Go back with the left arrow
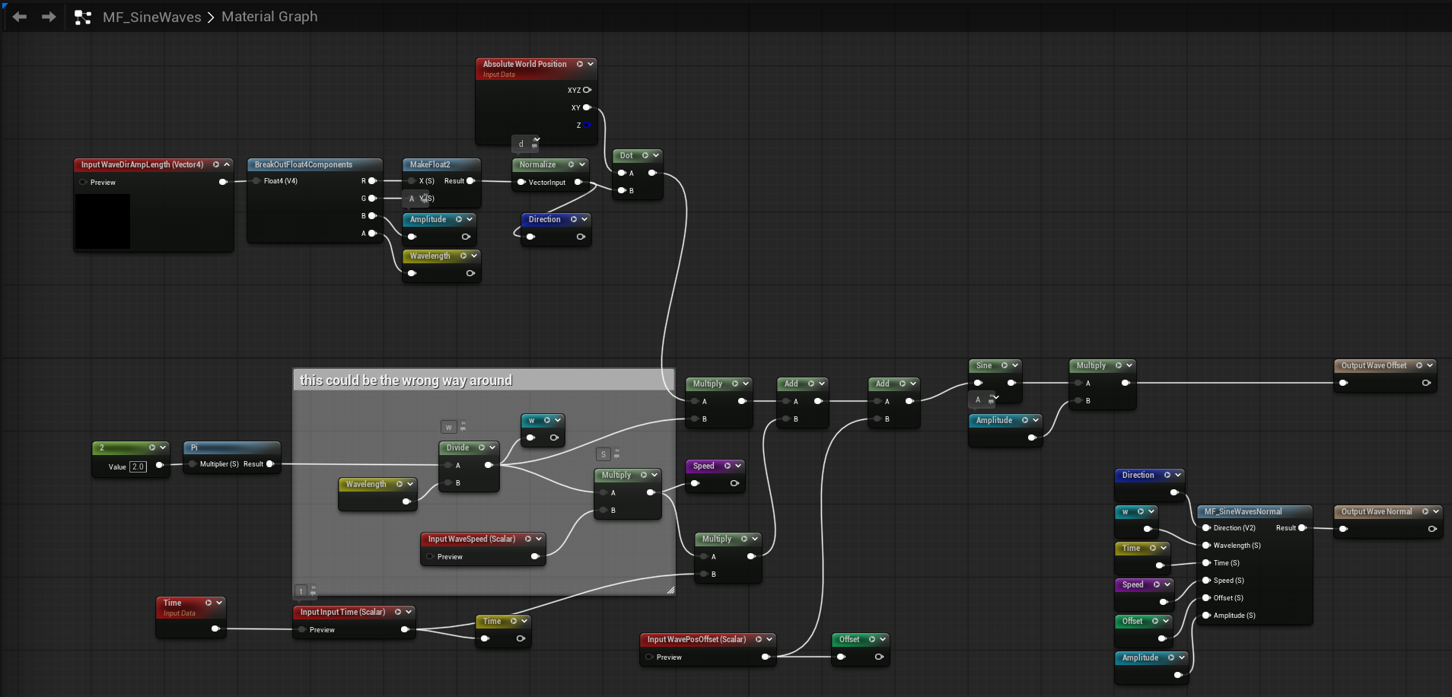The width and height of the screenshot is (1452, 697). (x=20, y=17)
